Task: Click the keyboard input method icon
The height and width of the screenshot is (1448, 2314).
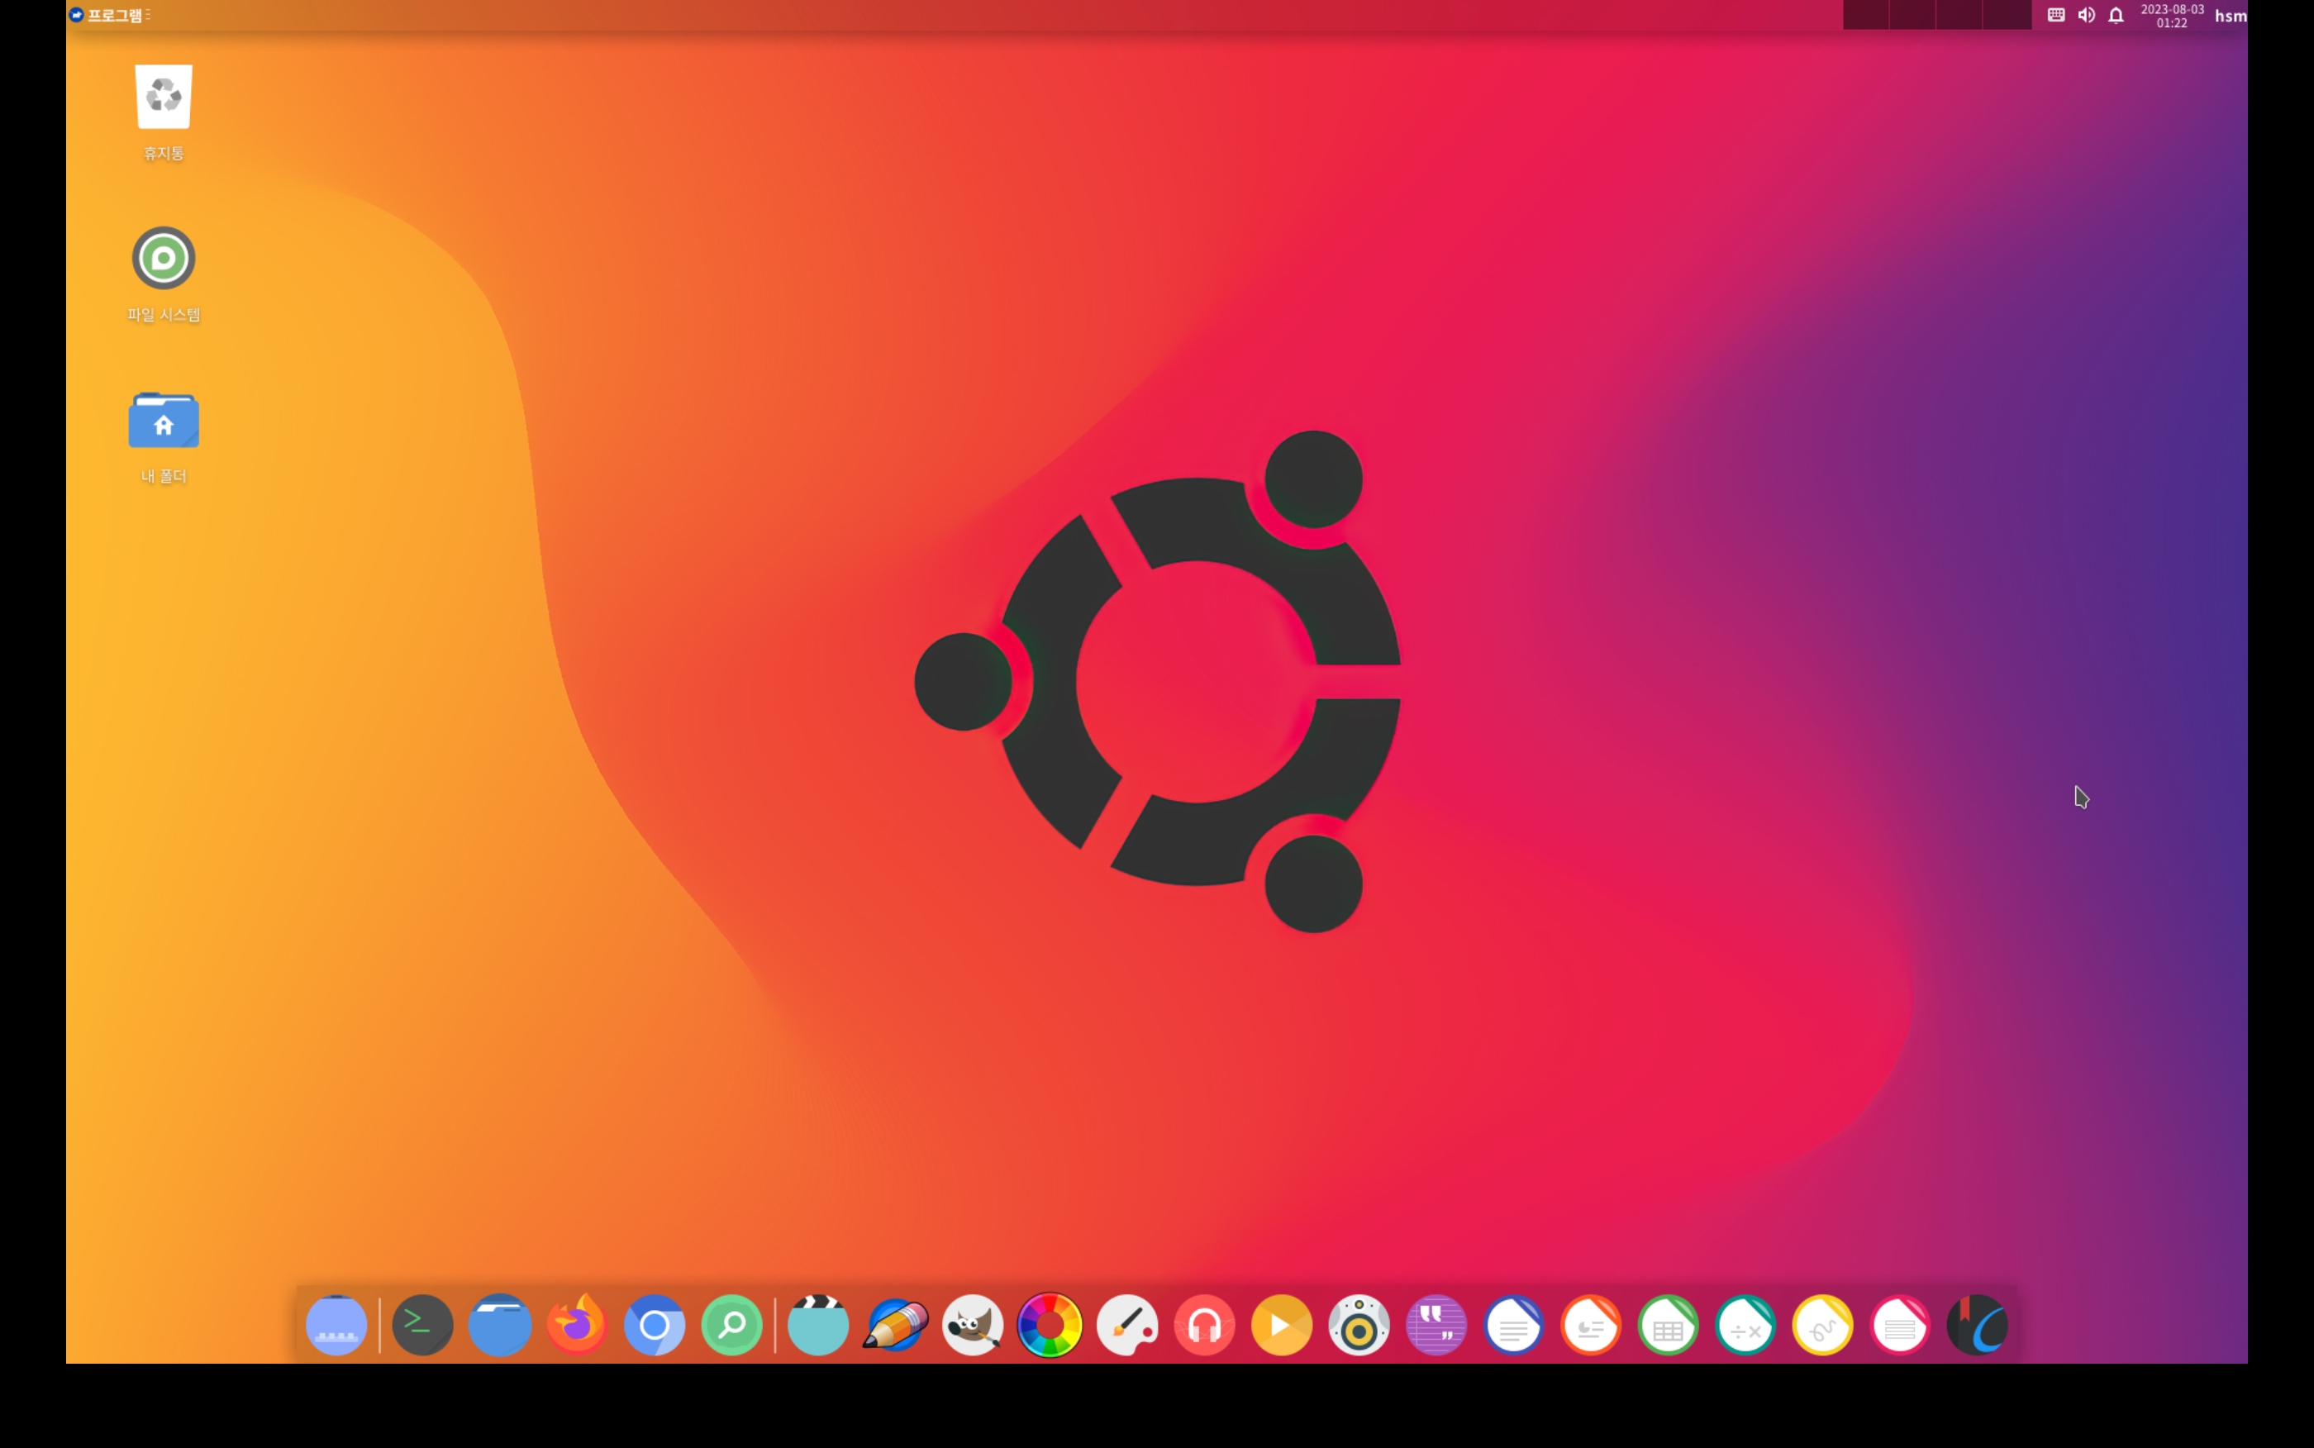Action: [x=2055, y=16]
